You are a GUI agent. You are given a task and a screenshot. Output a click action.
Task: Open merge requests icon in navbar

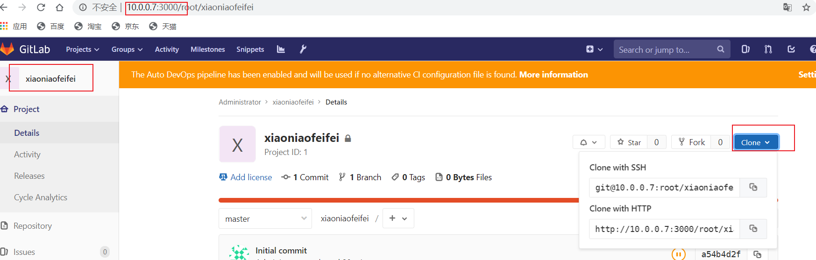[768, 49]
